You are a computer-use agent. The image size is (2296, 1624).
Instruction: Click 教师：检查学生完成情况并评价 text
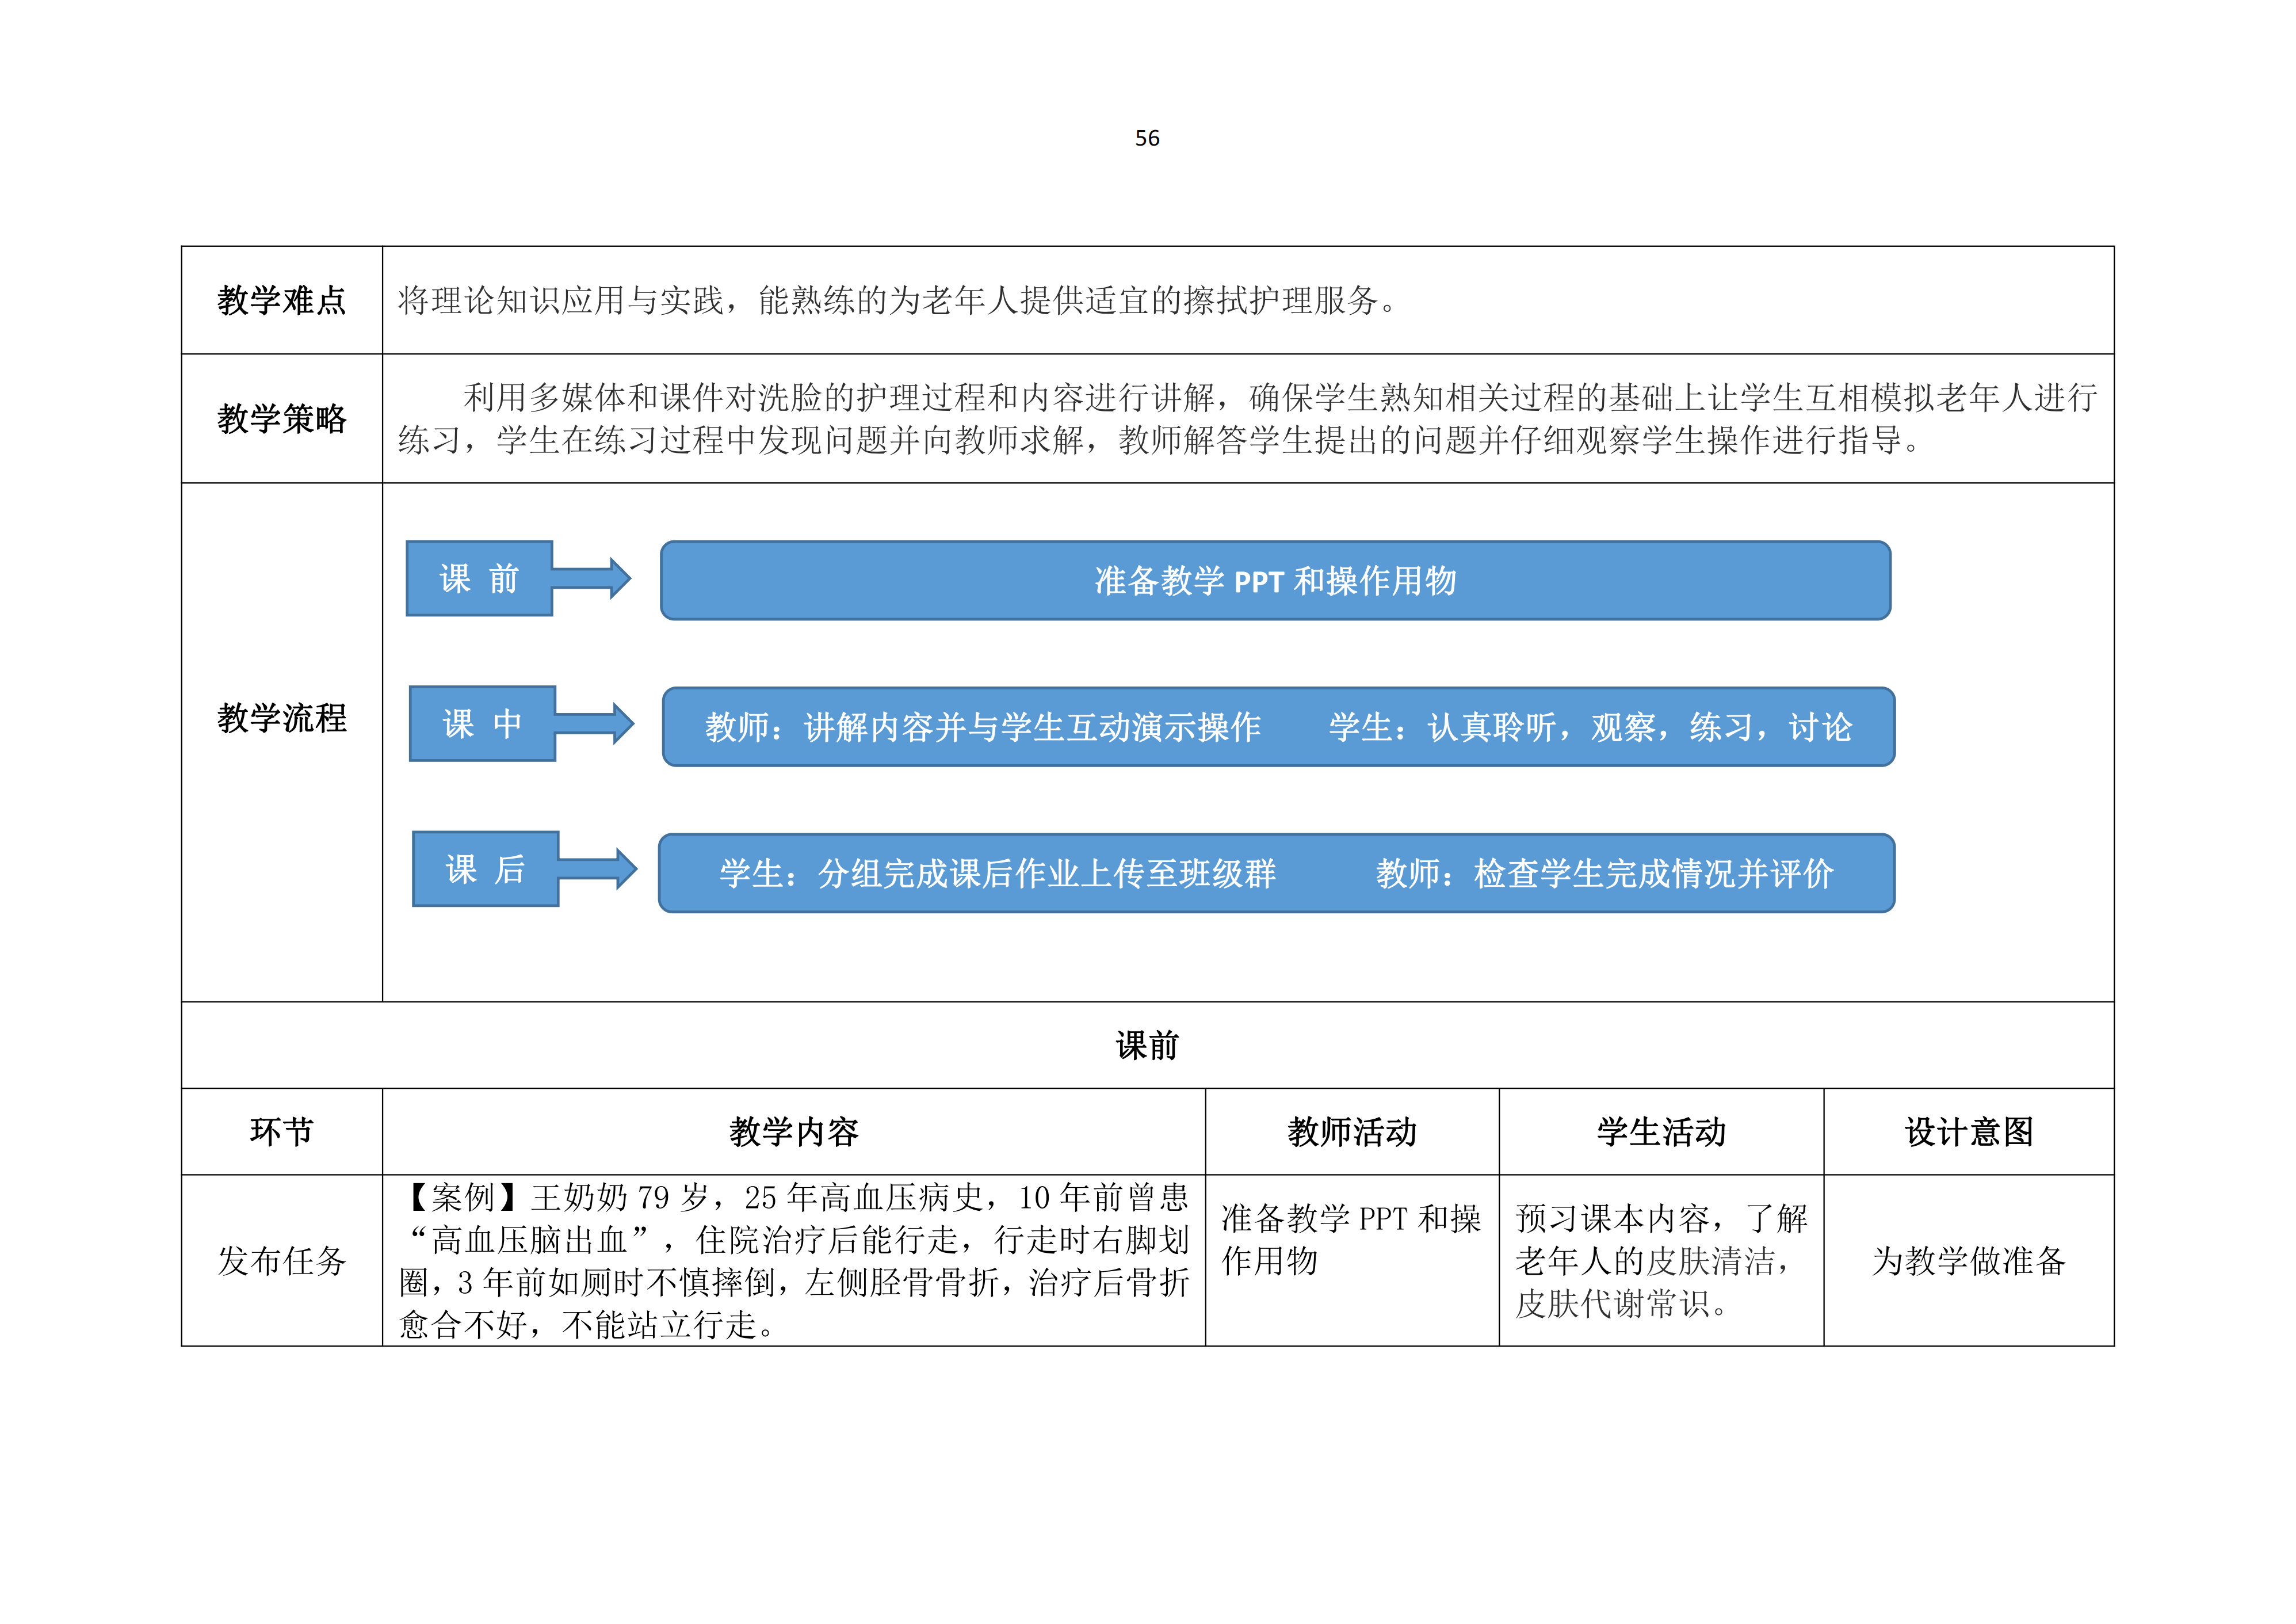point(1604,874)
